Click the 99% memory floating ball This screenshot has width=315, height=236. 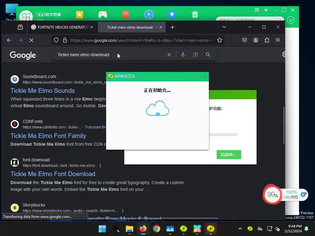pos(273,195)
